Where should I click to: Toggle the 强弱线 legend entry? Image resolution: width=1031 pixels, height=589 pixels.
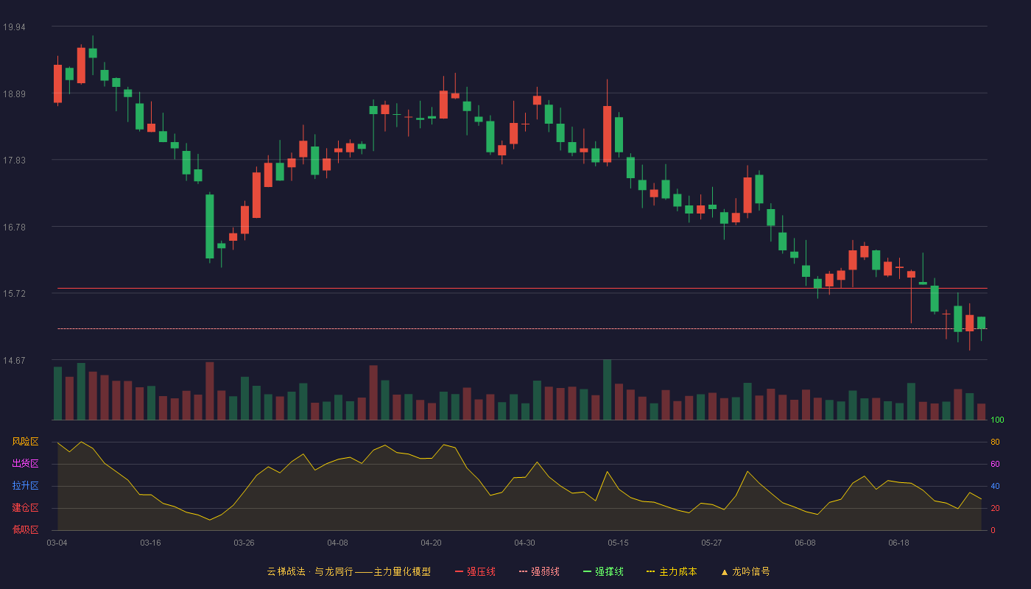tap(539, 571)
